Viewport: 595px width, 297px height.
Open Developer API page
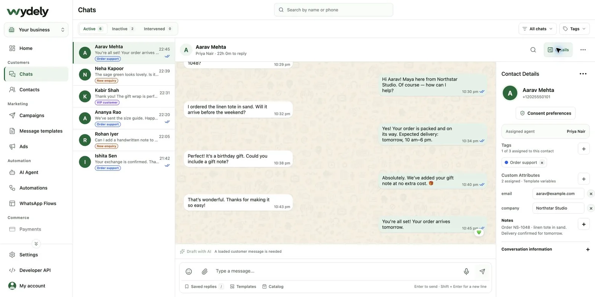[36, 271]
